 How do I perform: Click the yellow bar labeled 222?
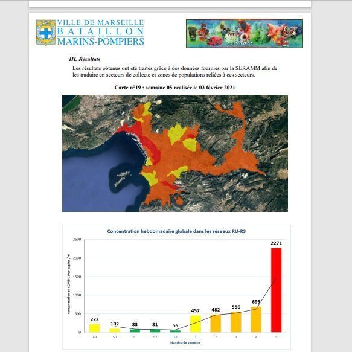coord(95,328)
